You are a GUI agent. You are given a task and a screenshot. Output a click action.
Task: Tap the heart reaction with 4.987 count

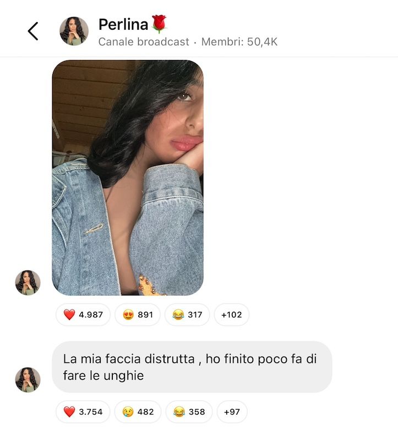pos(83,314)
